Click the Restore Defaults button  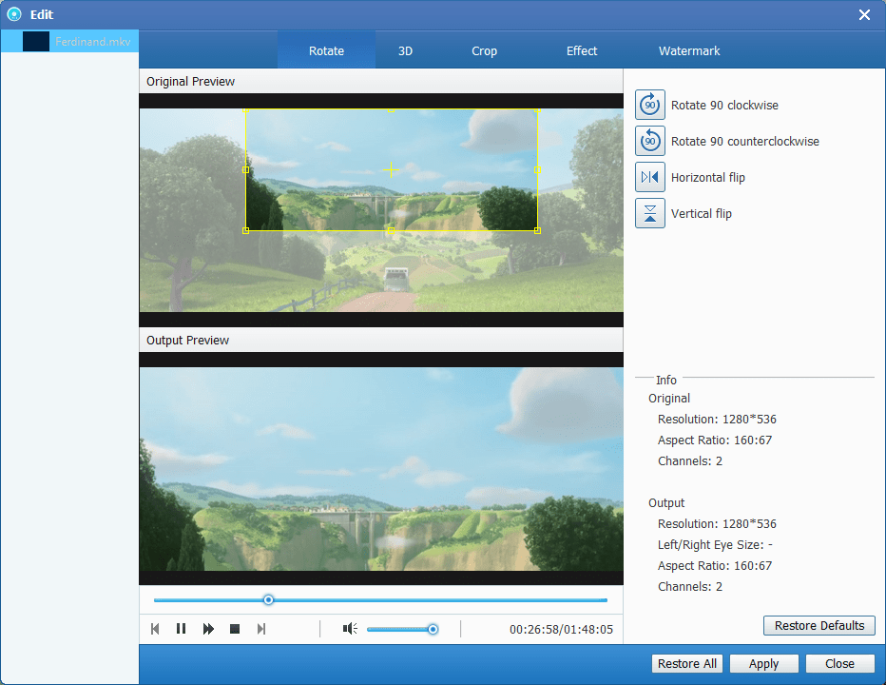click(x=819, y=626)
